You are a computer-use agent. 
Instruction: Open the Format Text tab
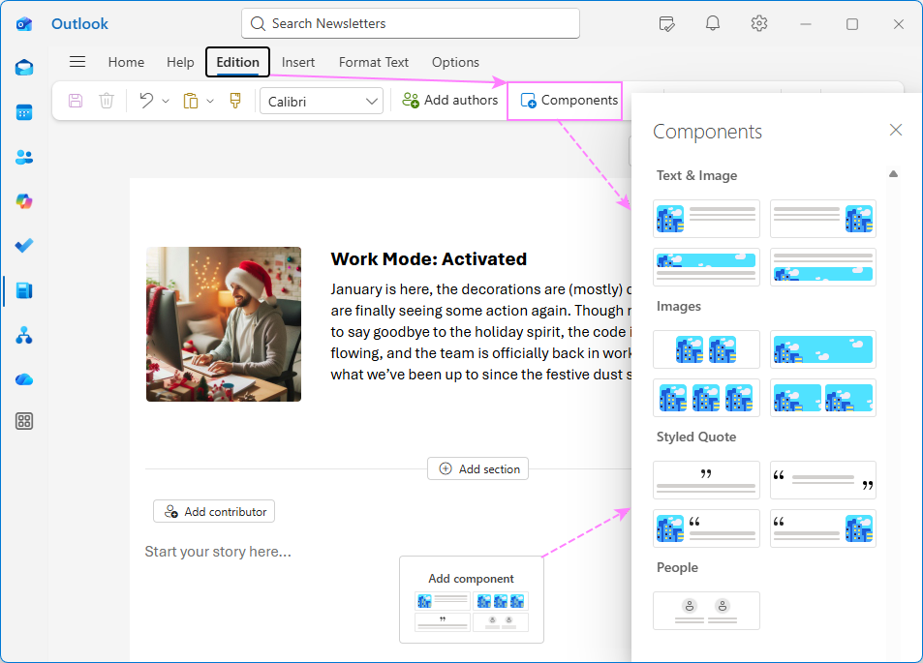click(x=373, y=61)
